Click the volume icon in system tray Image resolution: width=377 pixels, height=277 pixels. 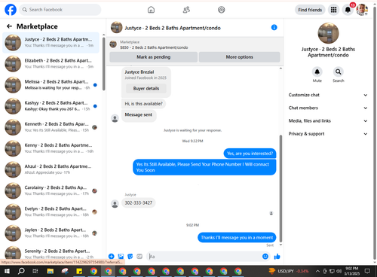tap(339, 271)
